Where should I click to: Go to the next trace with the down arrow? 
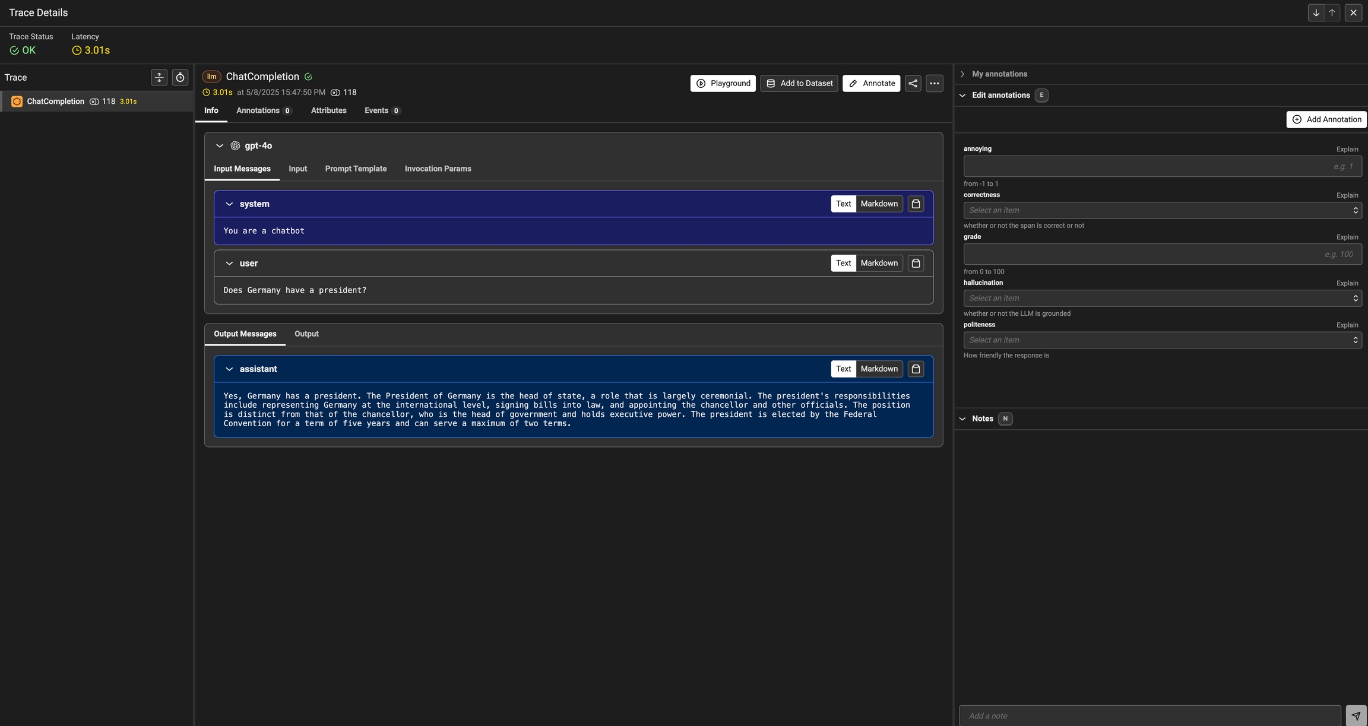[x=1316, y=12]
